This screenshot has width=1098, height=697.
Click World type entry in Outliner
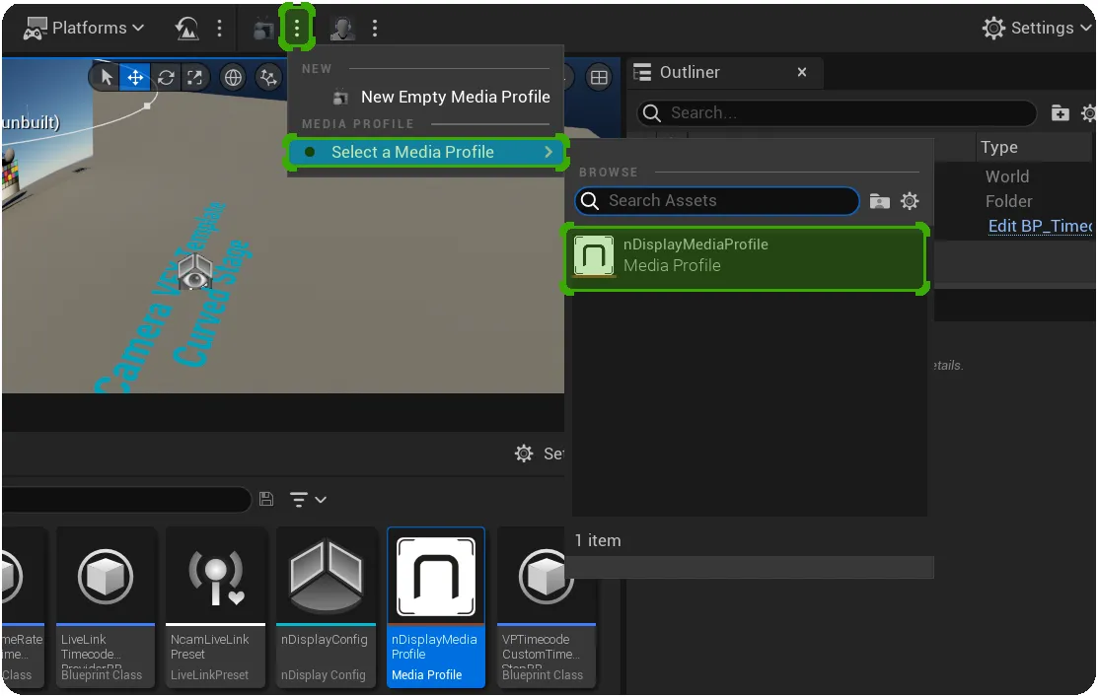(1007, 176)
